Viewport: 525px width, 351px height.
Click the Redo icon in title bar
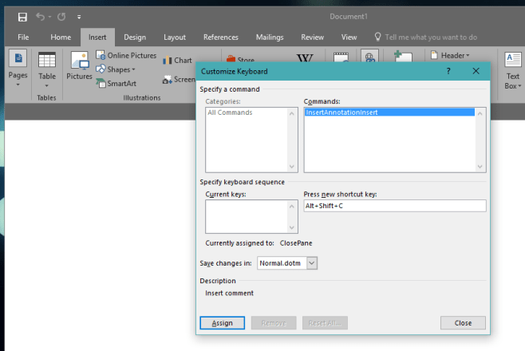(x=61, y=17)
